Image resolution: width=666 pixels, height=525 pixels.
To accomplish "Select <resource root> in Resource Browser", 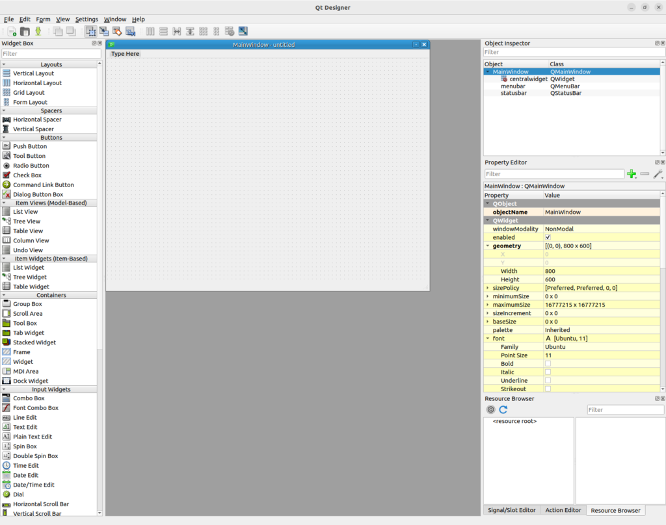I will 514,421.
